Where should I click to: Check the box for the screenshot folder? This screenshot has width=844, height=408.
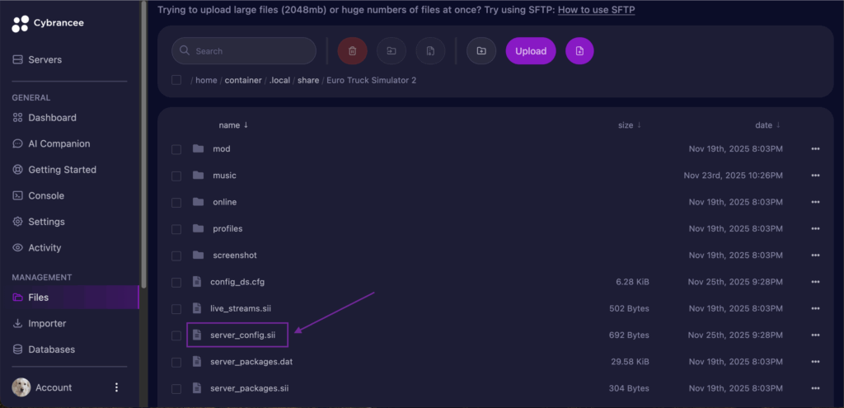[176, 256]
